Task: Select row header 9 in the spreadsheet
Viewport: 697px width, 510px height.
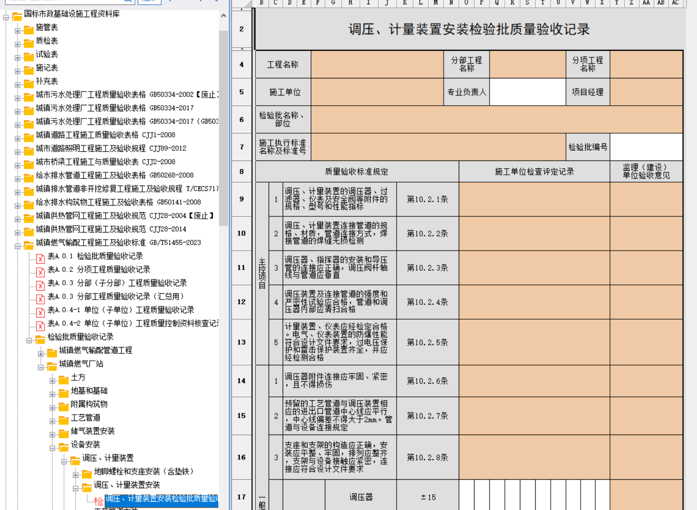Action: tap(242, 199)
